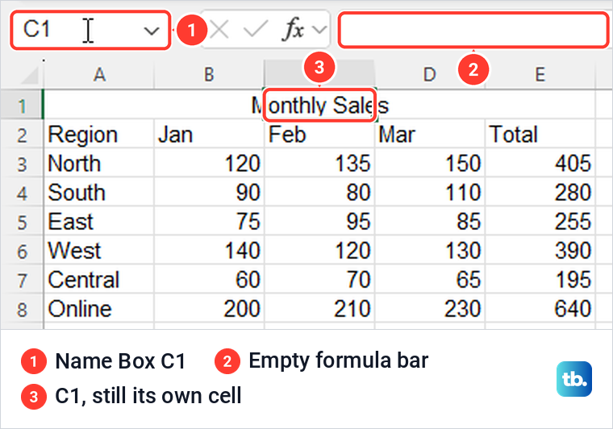
Task: Select row 8 header
Action: pyautogui.click(x=22, y=309)
